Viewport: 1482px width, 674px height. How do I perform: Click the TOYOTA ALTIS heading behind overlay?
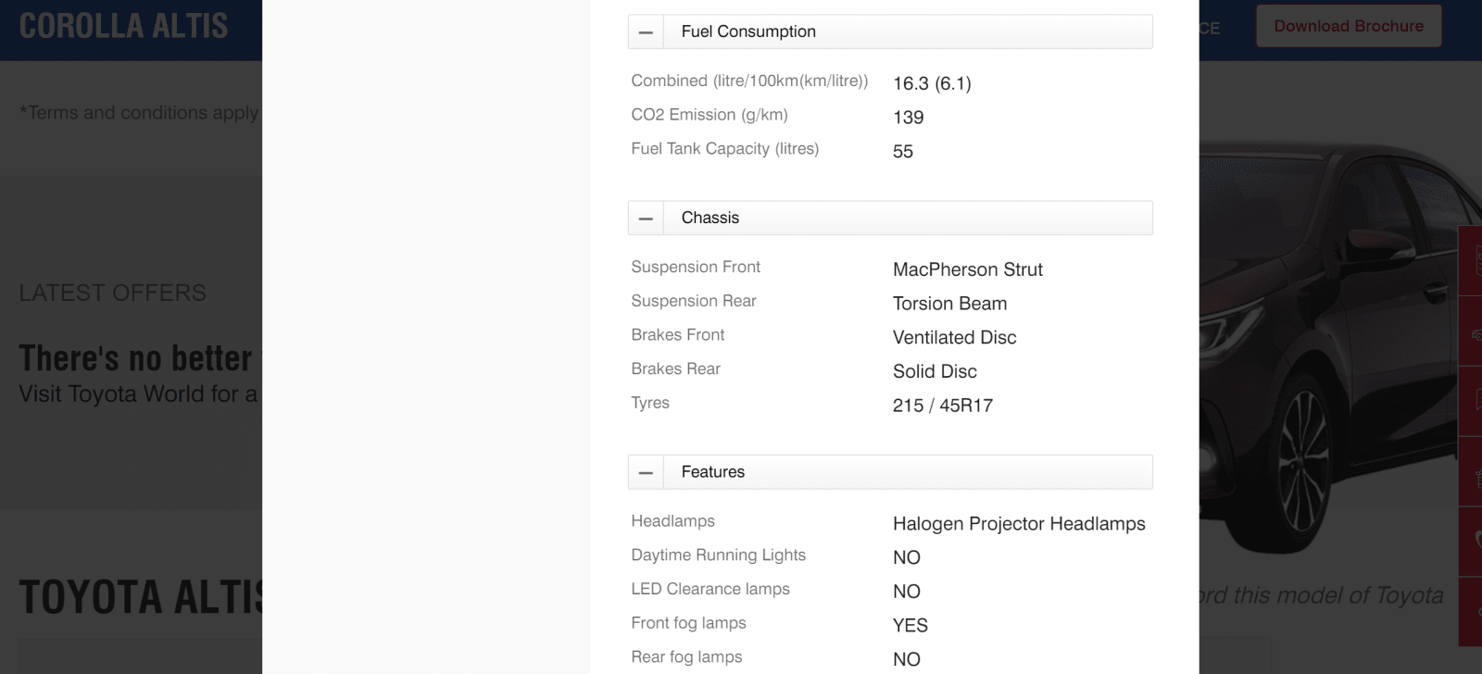click(x=141, y=597)
